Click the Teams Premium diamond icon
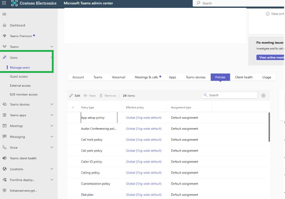The height and width of the screenshot is (199, 285). (5, 36)
